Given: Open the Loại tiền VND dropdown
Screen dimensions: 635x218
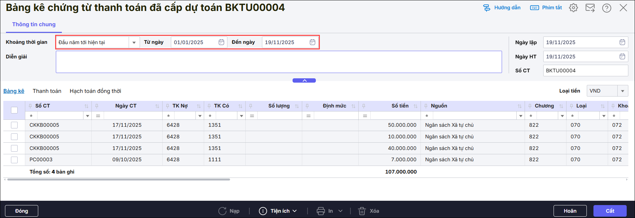Looking at the screenshot, I should point(622,91).
